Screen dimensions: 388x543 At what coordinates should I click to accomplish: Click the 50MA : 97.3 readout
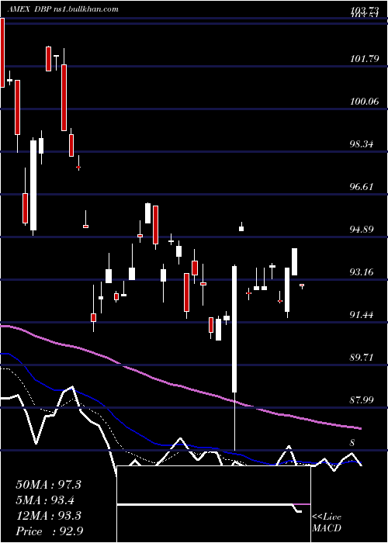[x=48, y=485]
